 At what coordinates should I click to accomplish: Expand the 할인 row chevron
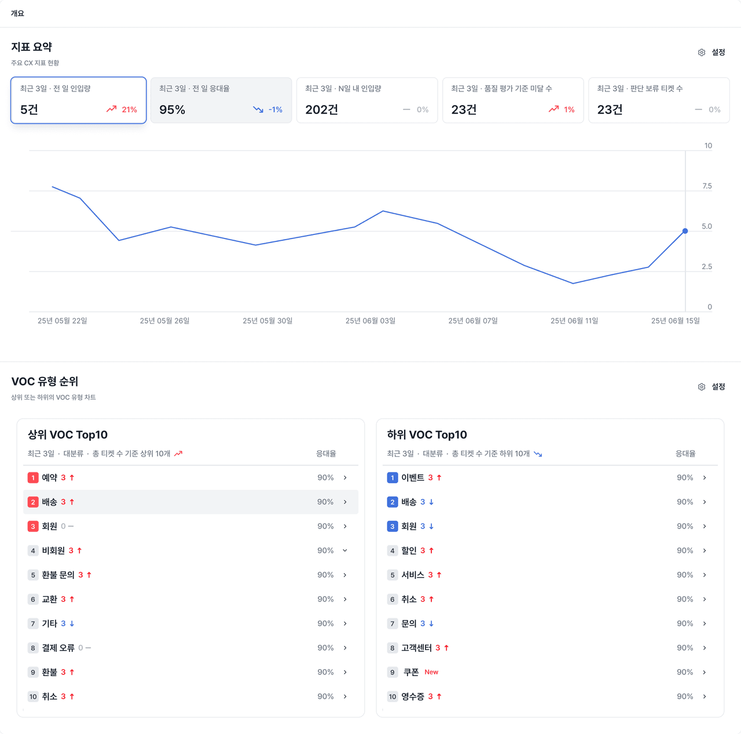point(705,550)
